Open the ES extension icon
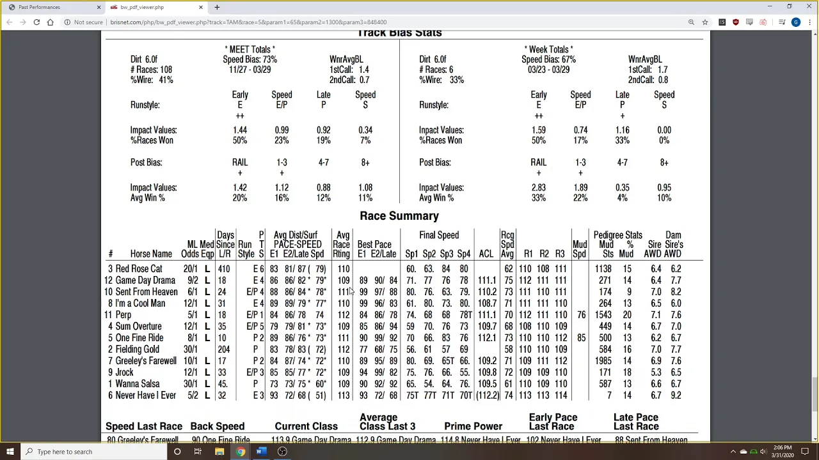The height and width of the screenshot is (460, 819). [x=722, y=22]
